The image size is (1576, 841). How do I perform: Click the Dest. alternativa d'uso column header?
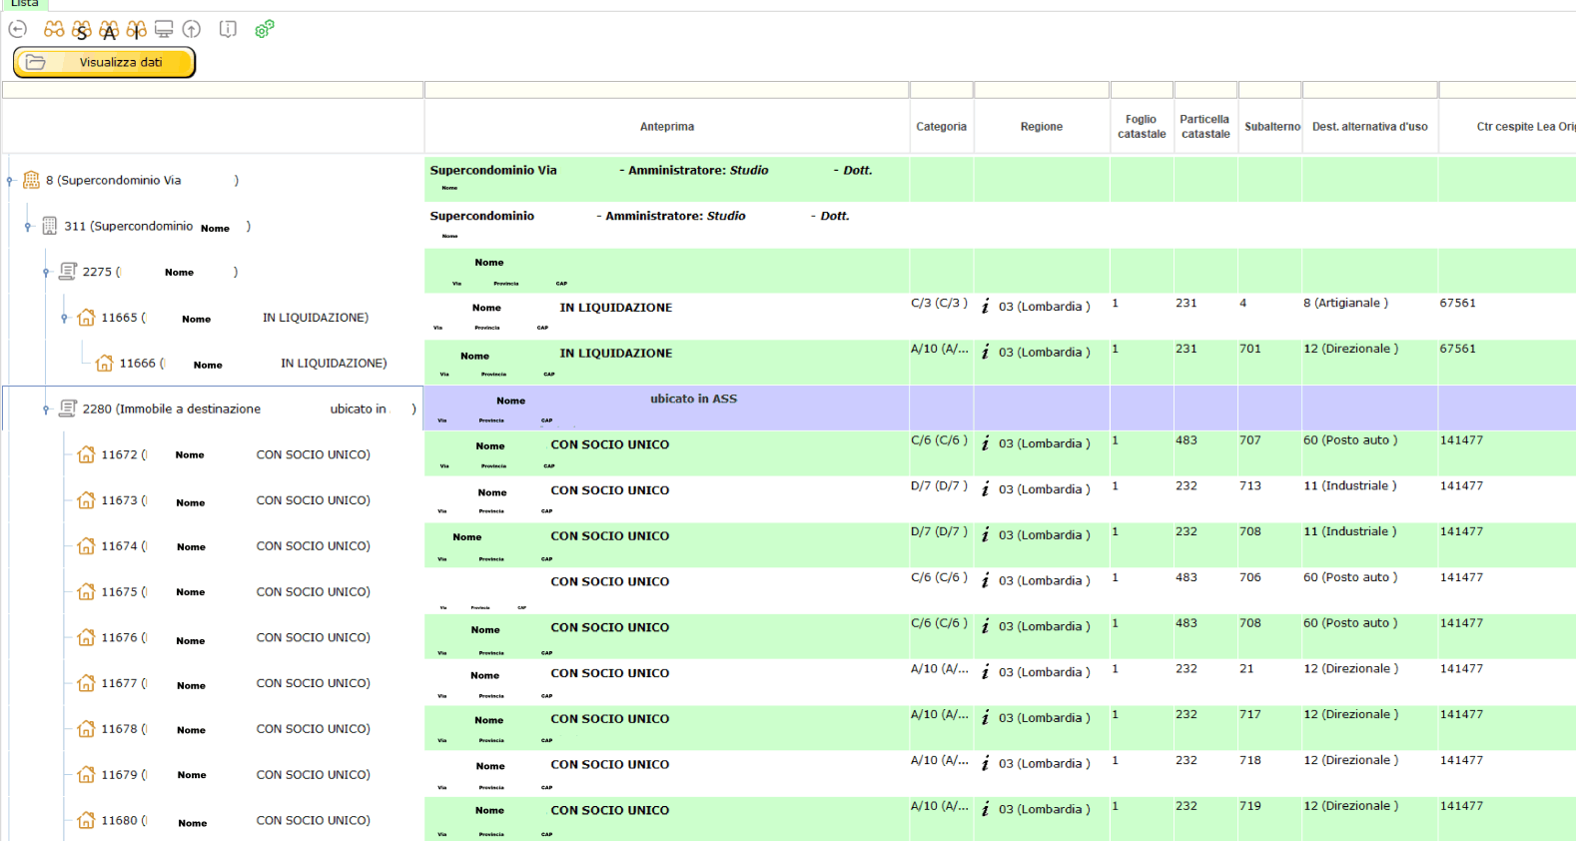[x=1370, y=127]
